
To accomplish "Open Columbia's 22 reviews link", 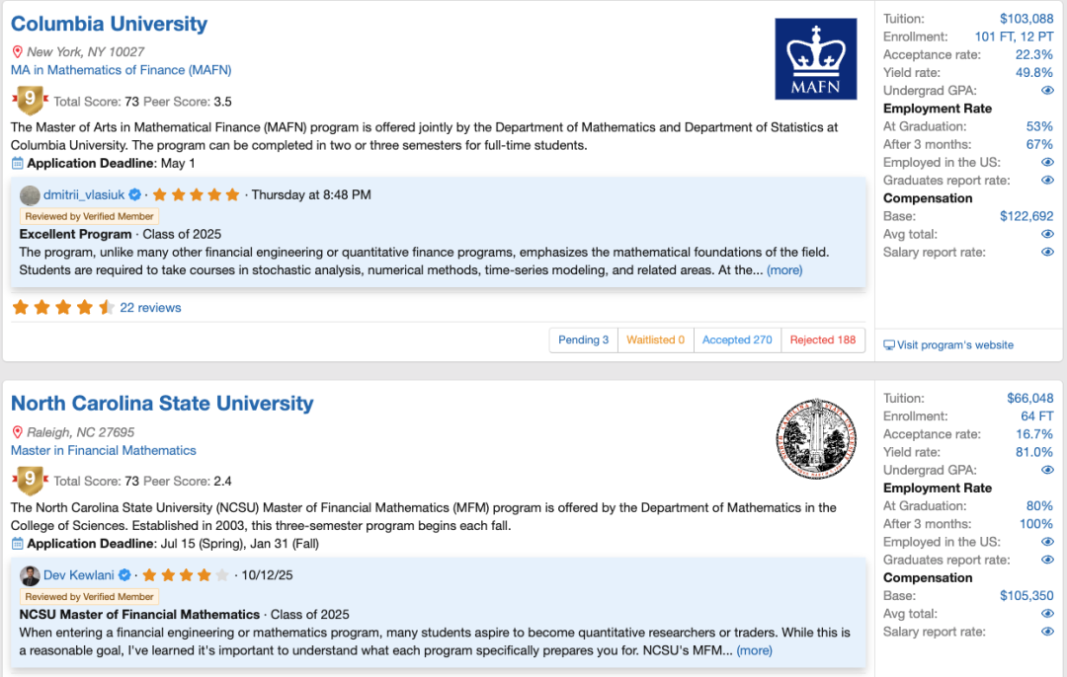I will click(x=150, y=308).
